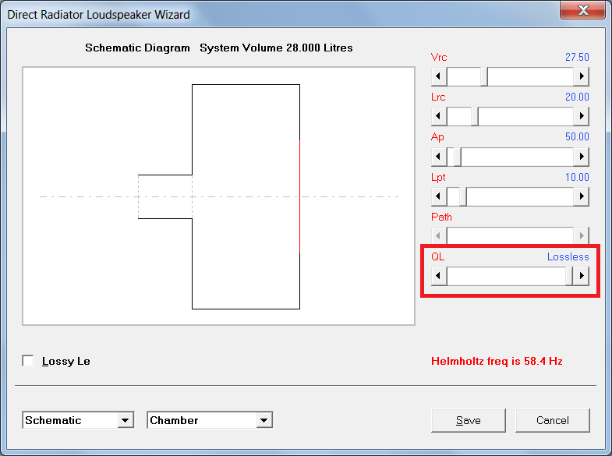Click the Lpt value 10.00
This screenshot has height=456, width=612.
pos(577,177)
